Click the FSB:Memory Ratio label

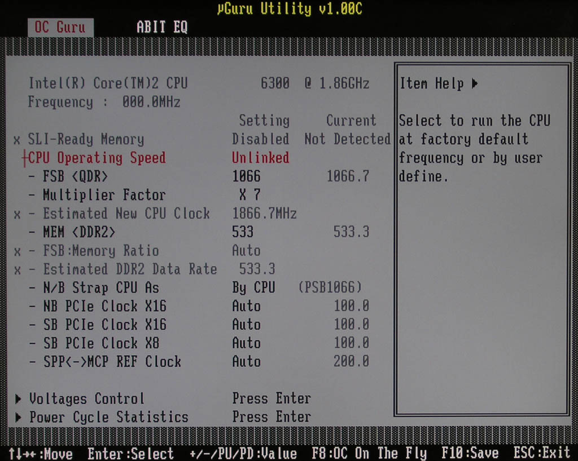(101, 251)
